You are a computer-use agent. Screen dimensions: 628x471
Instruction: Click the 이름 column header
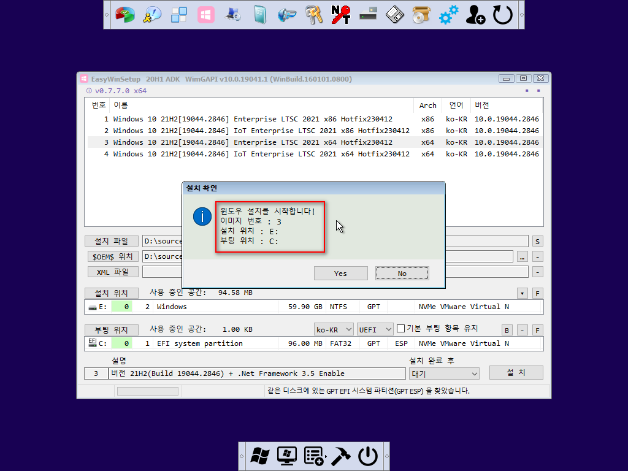261,105
